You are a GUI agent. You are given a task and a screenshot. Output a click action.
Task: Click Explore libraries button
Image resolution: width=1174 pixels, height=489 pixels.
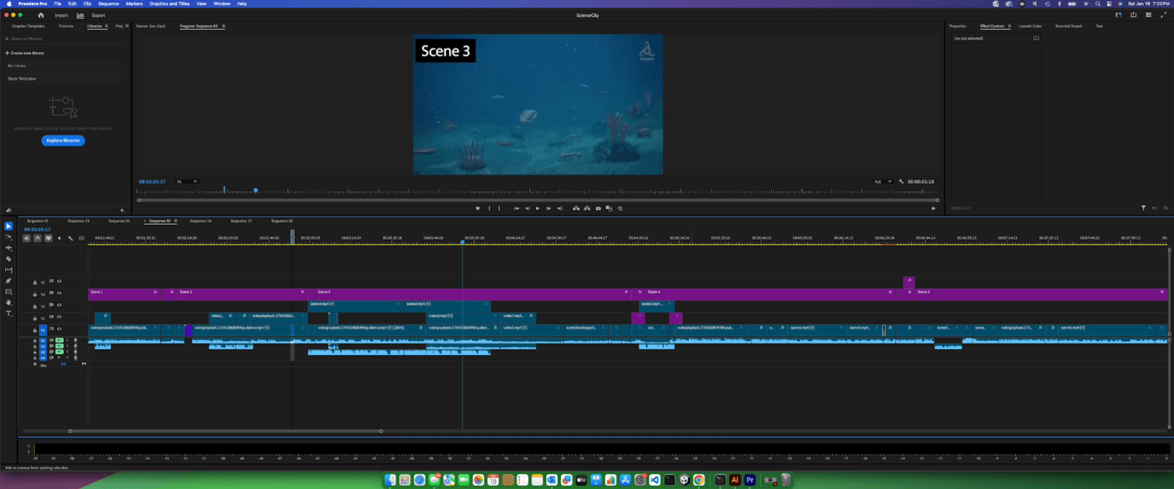(63, 141)
